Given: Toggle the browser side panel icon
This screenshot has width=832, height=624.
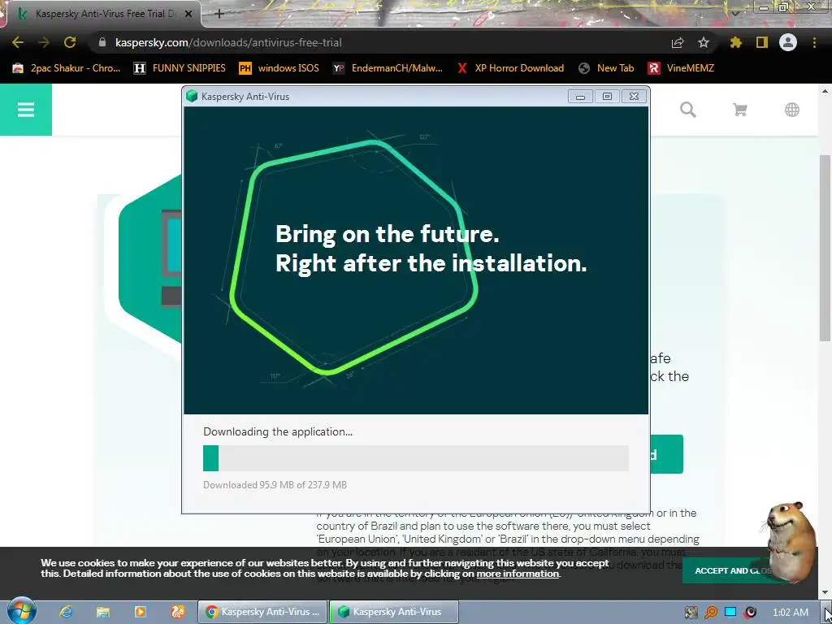Looking at the screenshot, I should coord(762,42).
